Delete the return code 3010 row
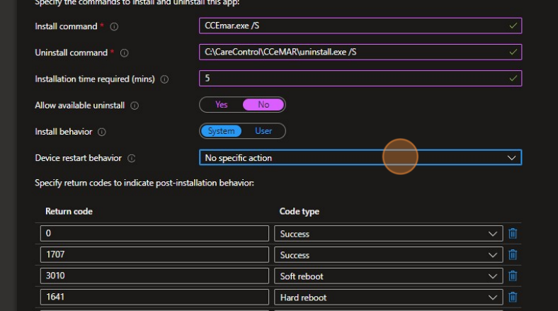The image size is (558, 311). click(x=513, y=276)
